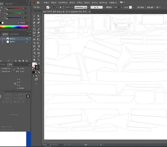This screenshot has height=147, width=167.
Task: Click the green G color slider
Action: pyautogui.click(x=14, y=13)
